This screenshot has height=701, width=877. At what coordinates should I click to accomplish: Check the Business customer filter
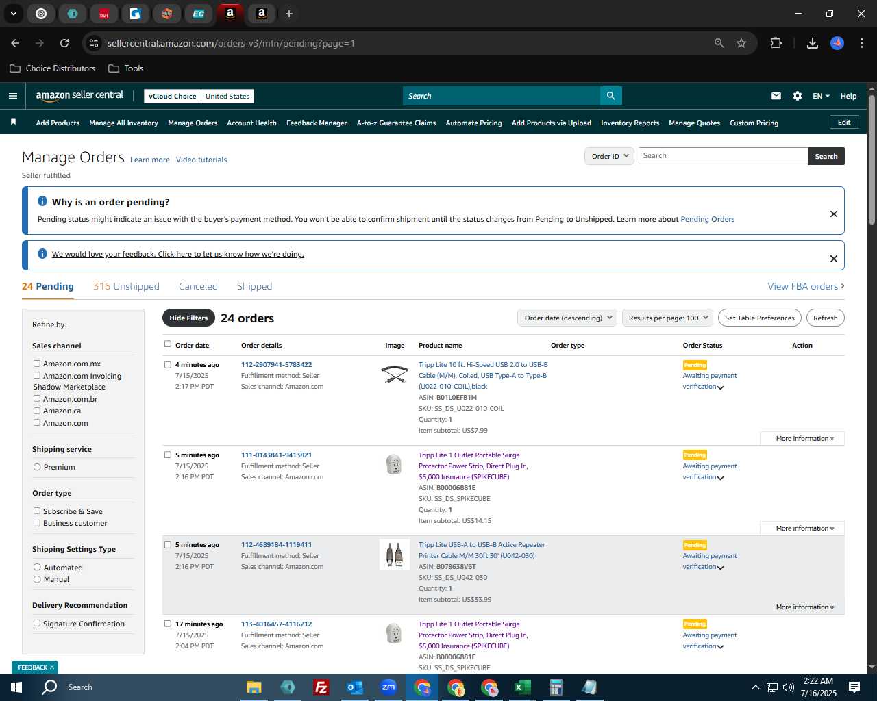[x=37, y=522]
